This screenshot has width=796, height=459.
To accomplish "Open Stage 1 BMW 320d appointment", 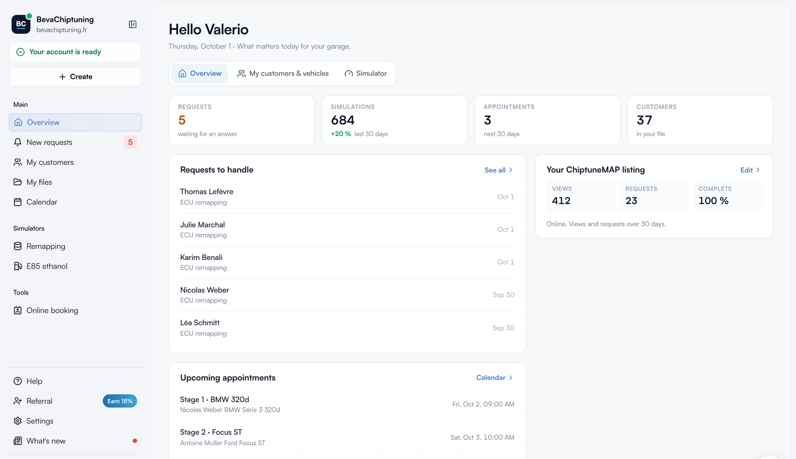I will click(x=347, y=404).
